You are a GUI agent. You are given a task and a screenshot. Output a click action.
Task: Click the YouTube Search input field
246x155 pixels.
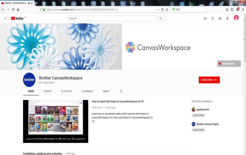[112, 18]
